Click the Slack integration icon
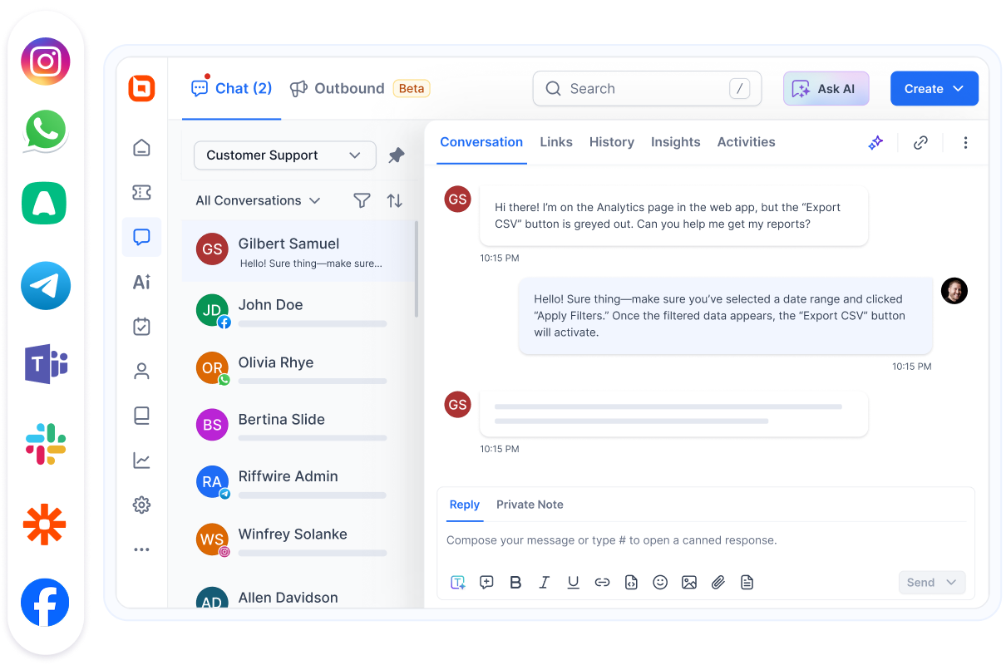This screenshot has width=1006, height=665. [x=46, y=444]
